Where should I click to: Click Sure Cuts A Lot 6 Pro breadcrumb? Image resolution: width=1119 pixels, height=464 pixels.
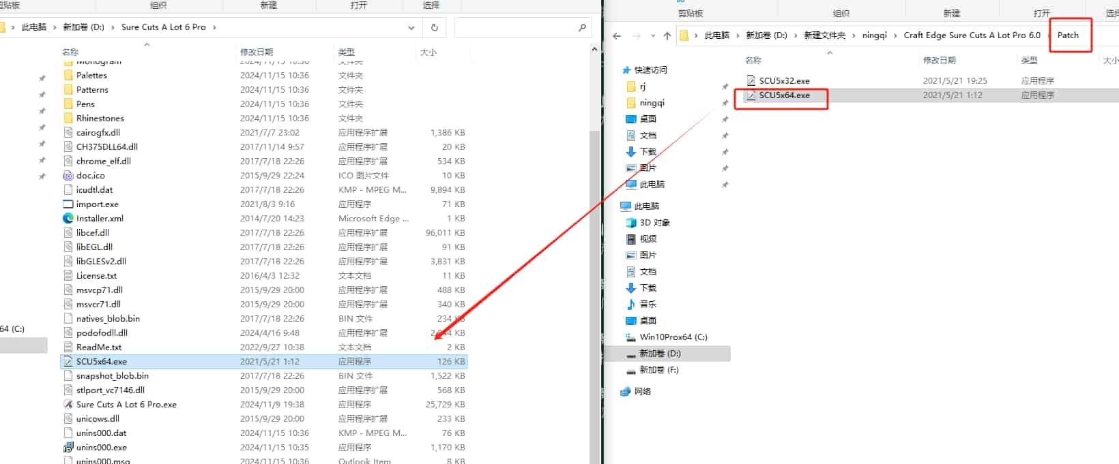coord(164,27)
